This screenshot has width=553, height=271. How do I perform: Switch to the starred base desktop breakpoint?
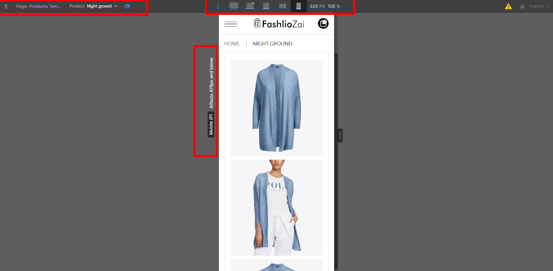pyautogui.click(x=250, y=6)
